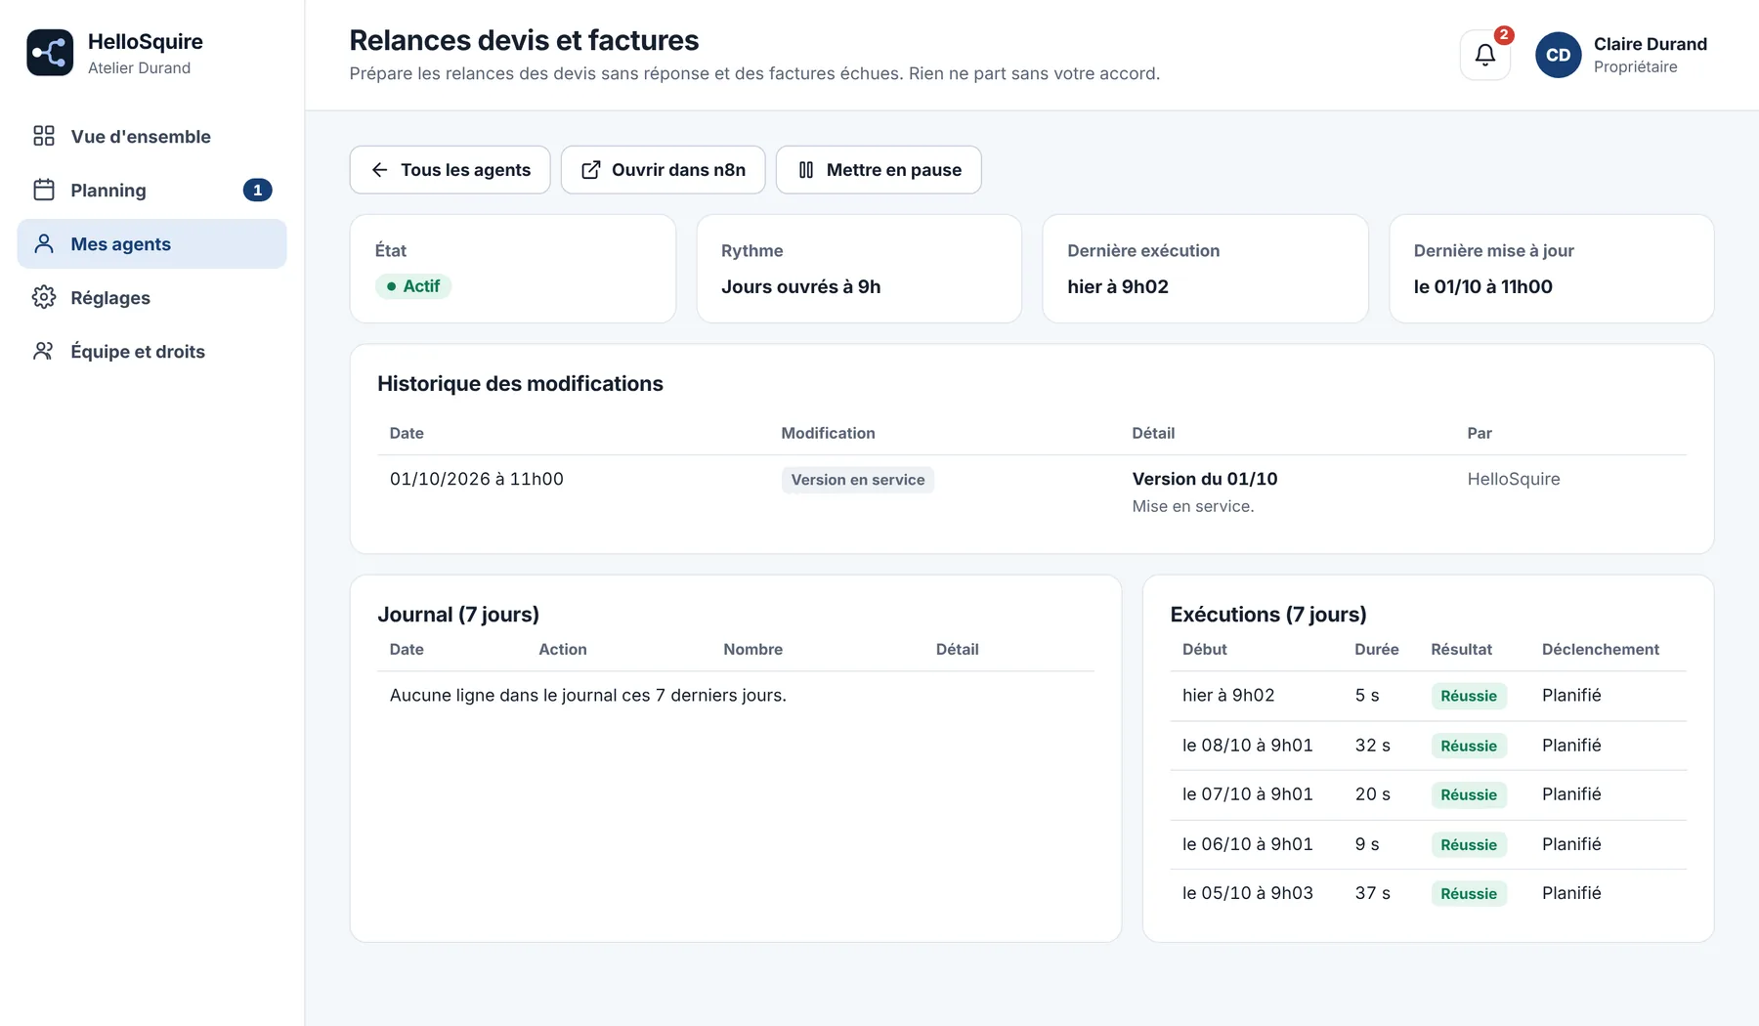This screenshot has height=1026, width=1759.
Task: Click the CD user avatar
Action: point(1558,55)
